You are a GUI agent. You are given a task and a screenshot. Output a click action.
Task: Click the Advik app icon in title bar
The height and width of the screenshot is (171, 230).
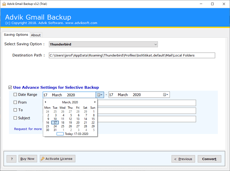4,4
